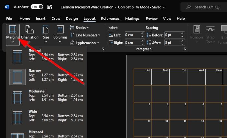Click the Indent Left icon
The width and height of the screenshot is (227, 138).
(111, 35)
